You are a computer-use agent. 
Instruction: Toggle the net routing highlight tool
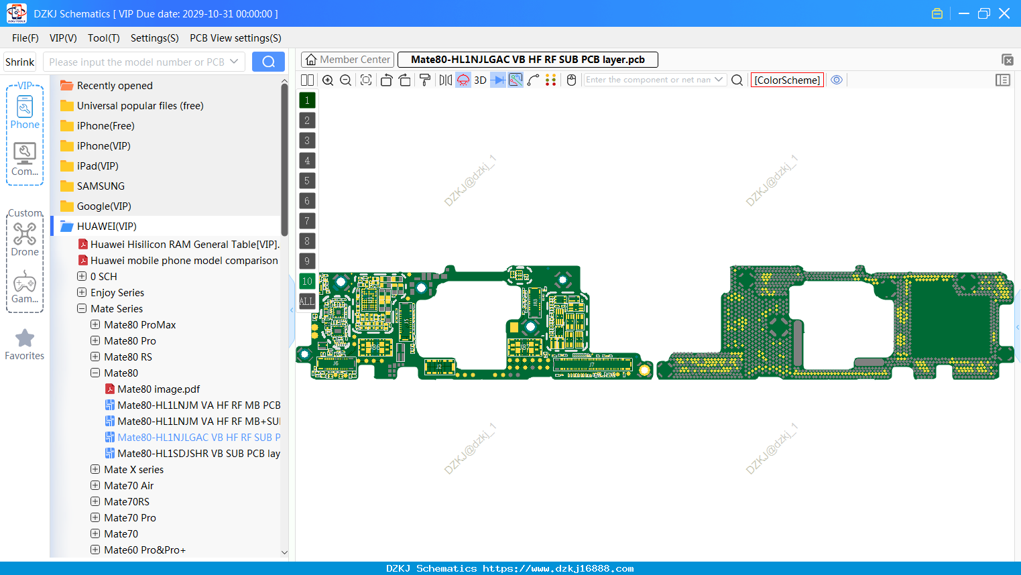[516, 80]
